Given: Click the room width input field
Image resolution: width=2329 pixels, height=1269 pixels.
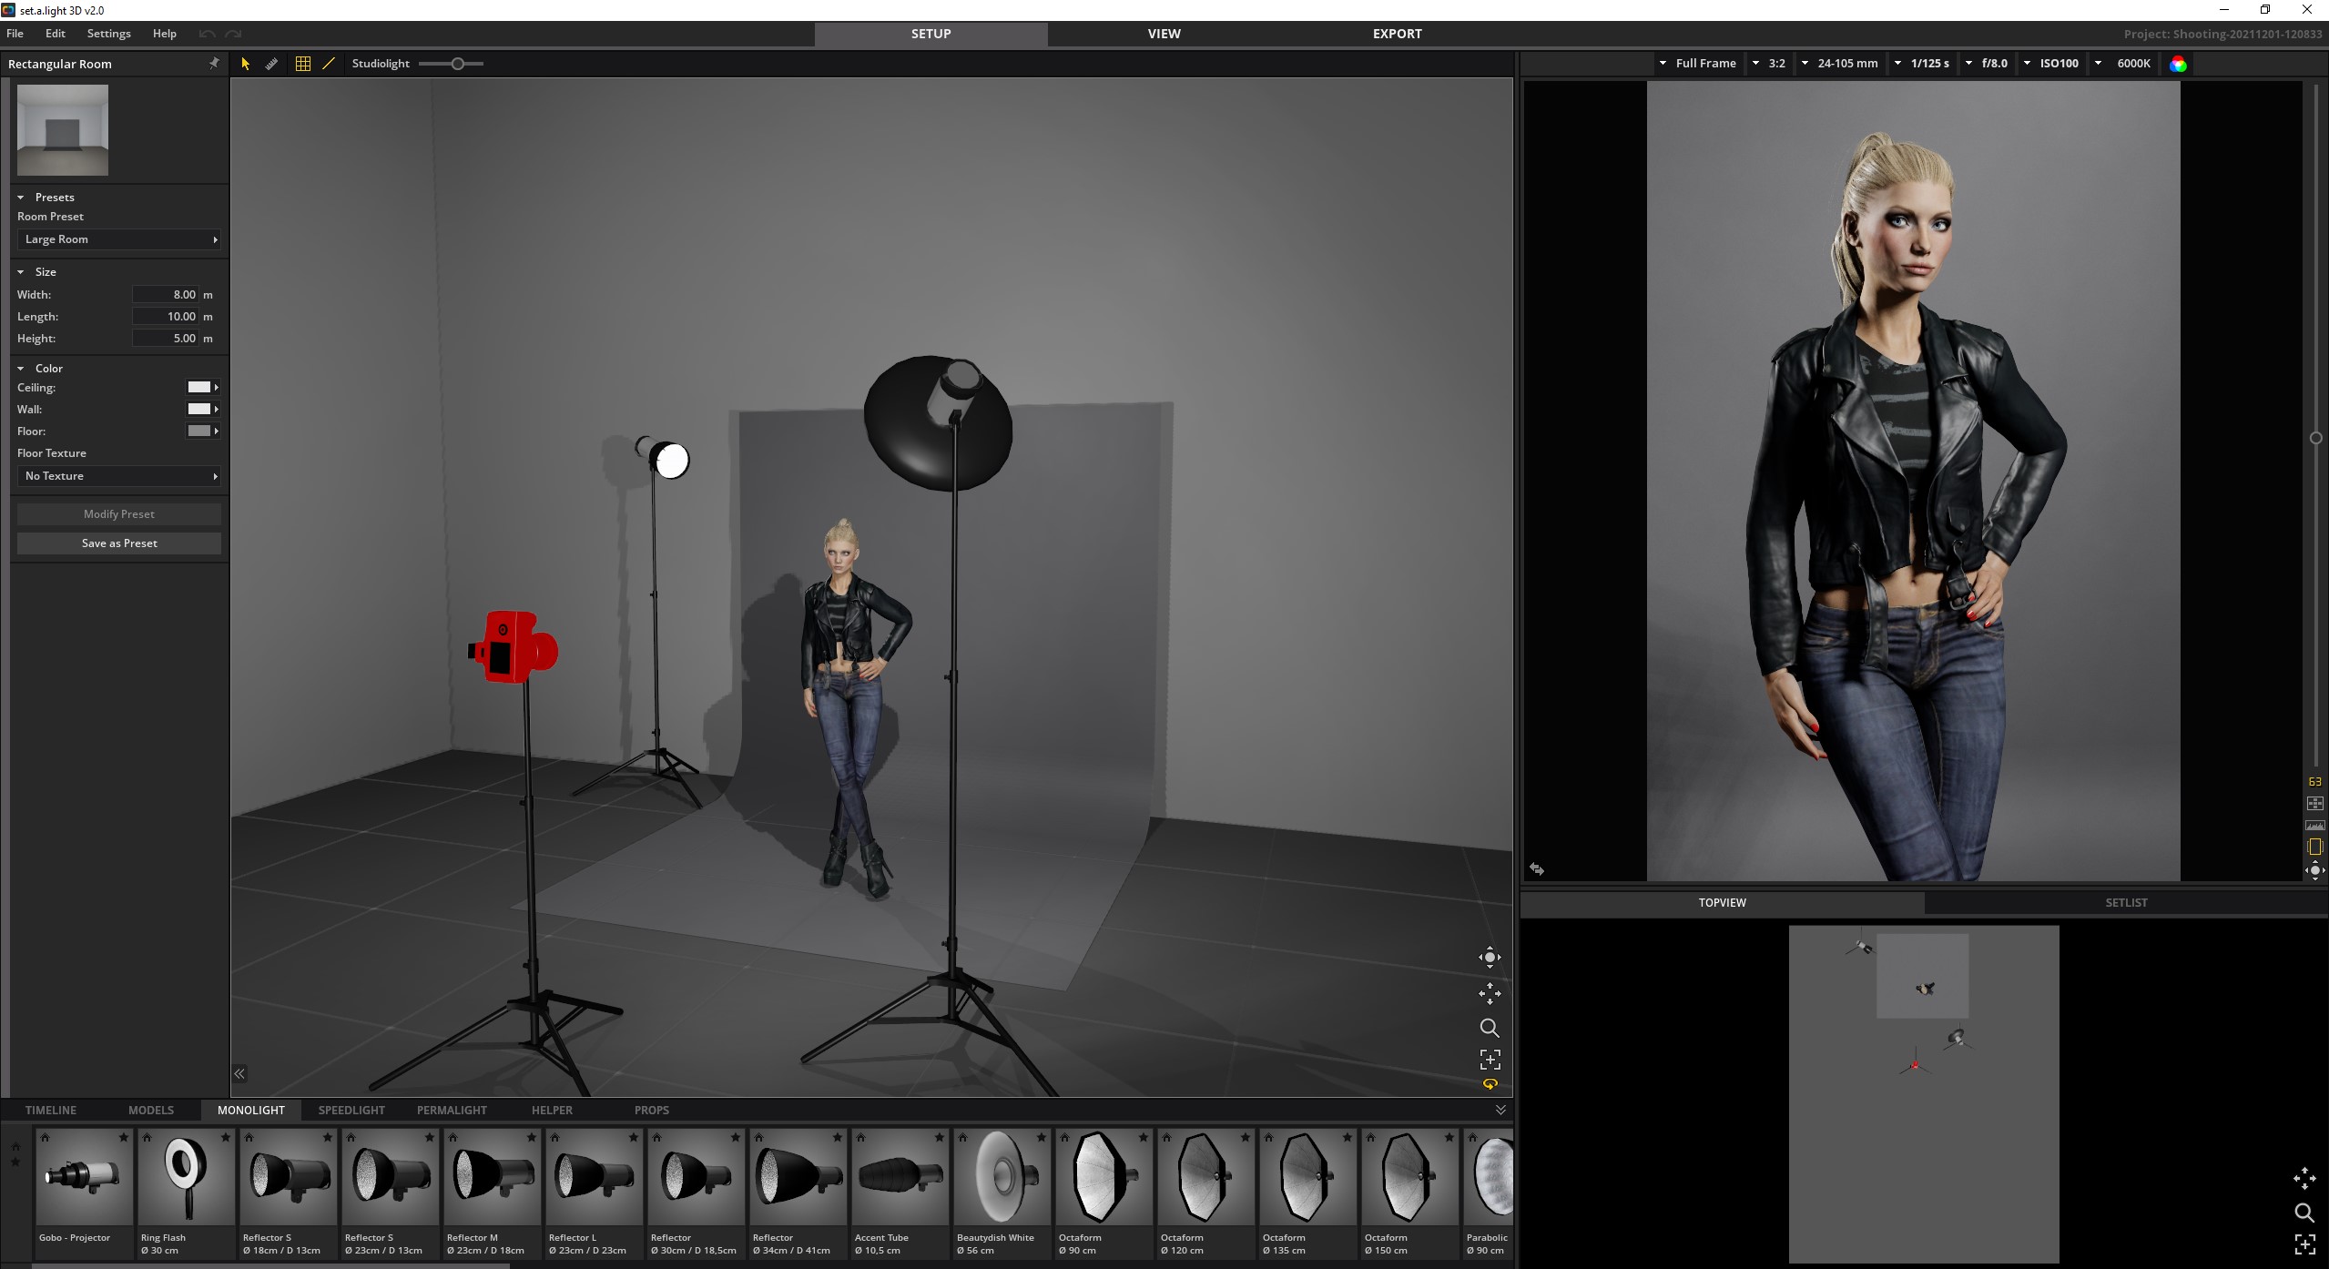Looking at the screenshot, I should coord(166,295).
